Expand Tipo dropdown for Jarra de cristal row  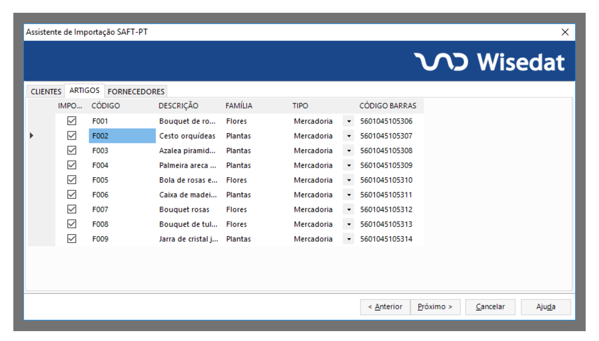click(x=348, y=239)
